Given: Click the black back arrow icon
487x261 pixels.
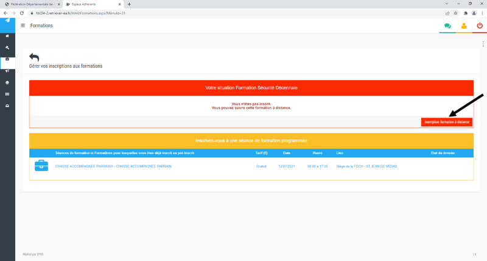Looking at the screenshot, I should [x=34, y=57].
